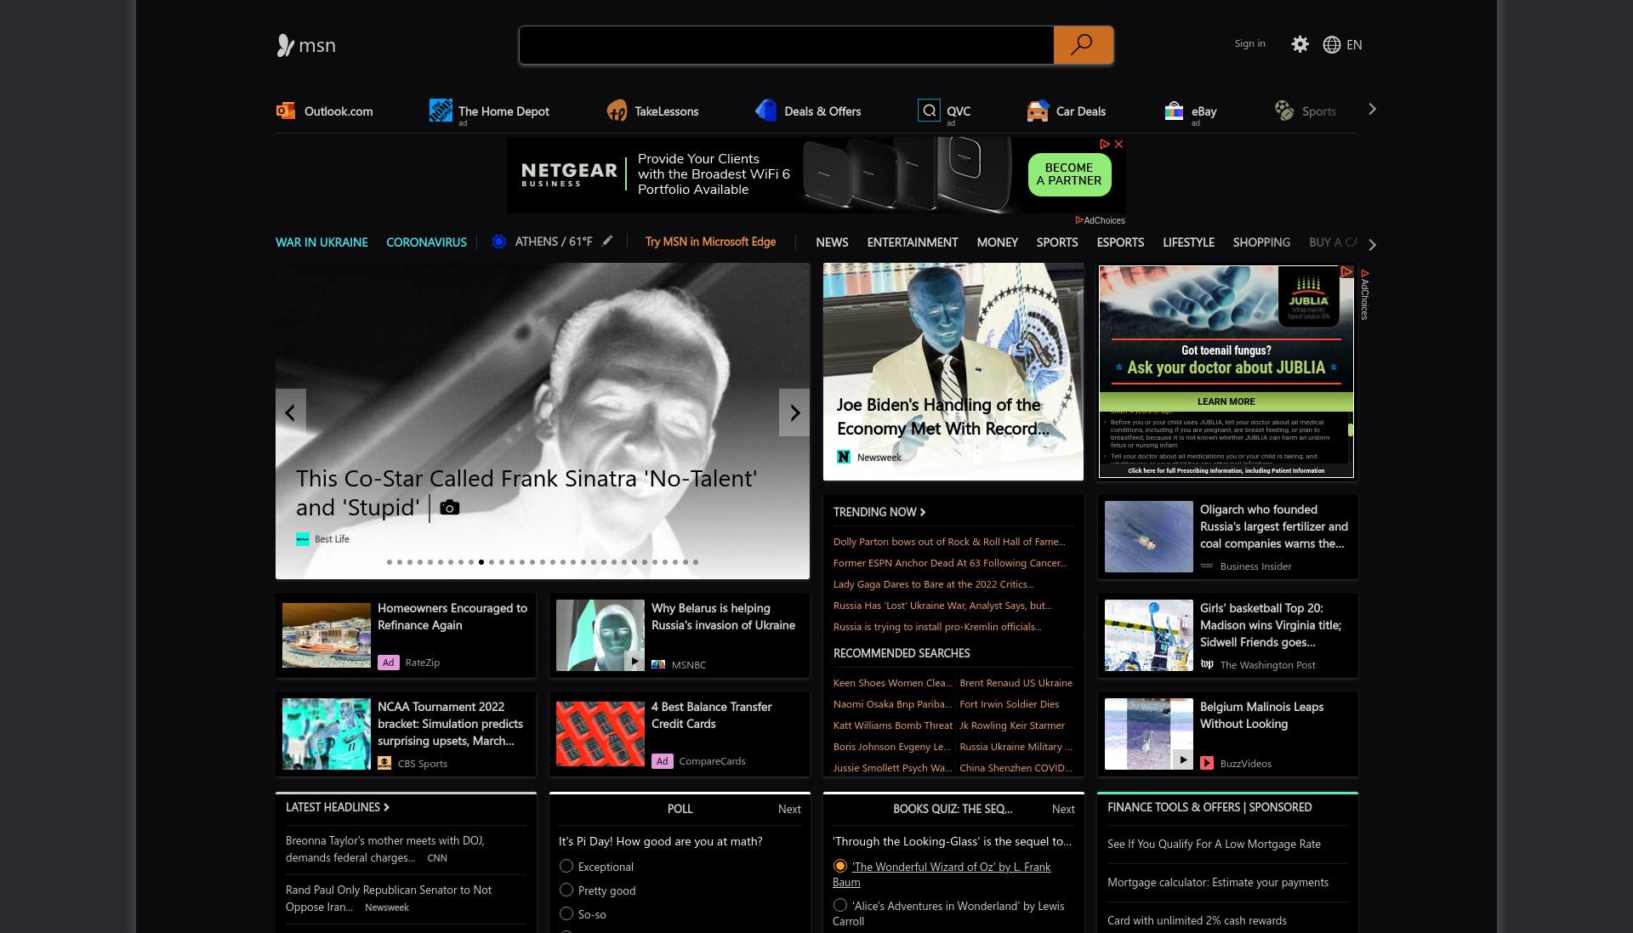1633x933 pixels.
Task: Open the NEWS menu item
Action: [832, 242]
